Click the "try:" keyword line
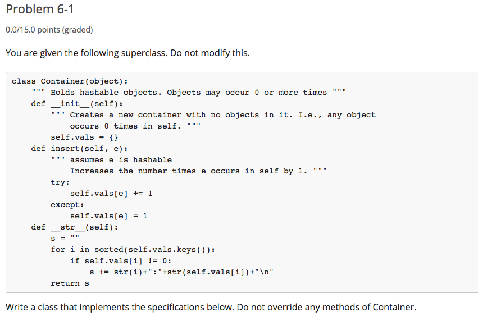Image resolution: width=478 pixels, height=321 pixels. coord(60,182)
